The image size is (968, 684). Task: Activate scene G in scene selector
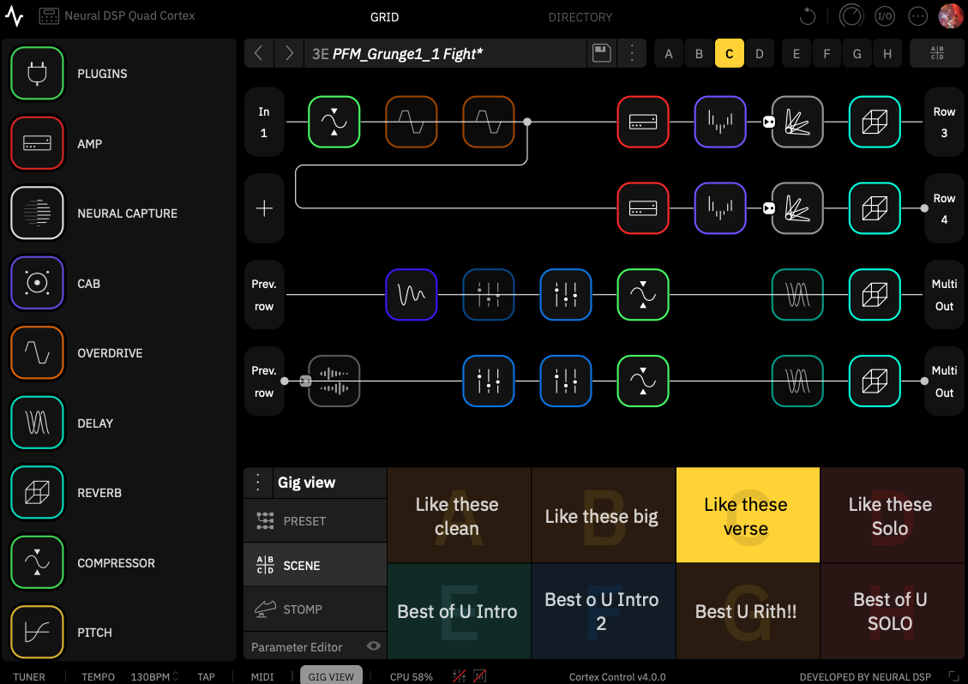coord(857,54)
